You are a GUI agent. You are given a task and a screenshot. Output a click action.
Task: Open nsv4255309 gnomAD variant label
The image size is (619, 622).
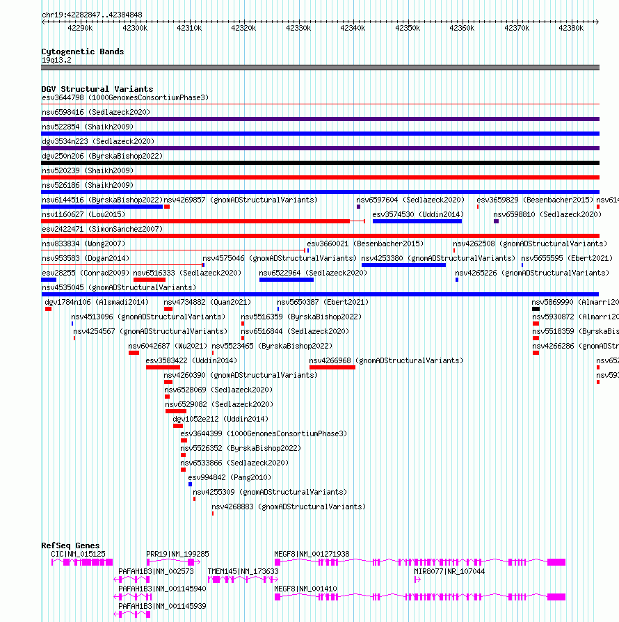[x=270, y=493]
